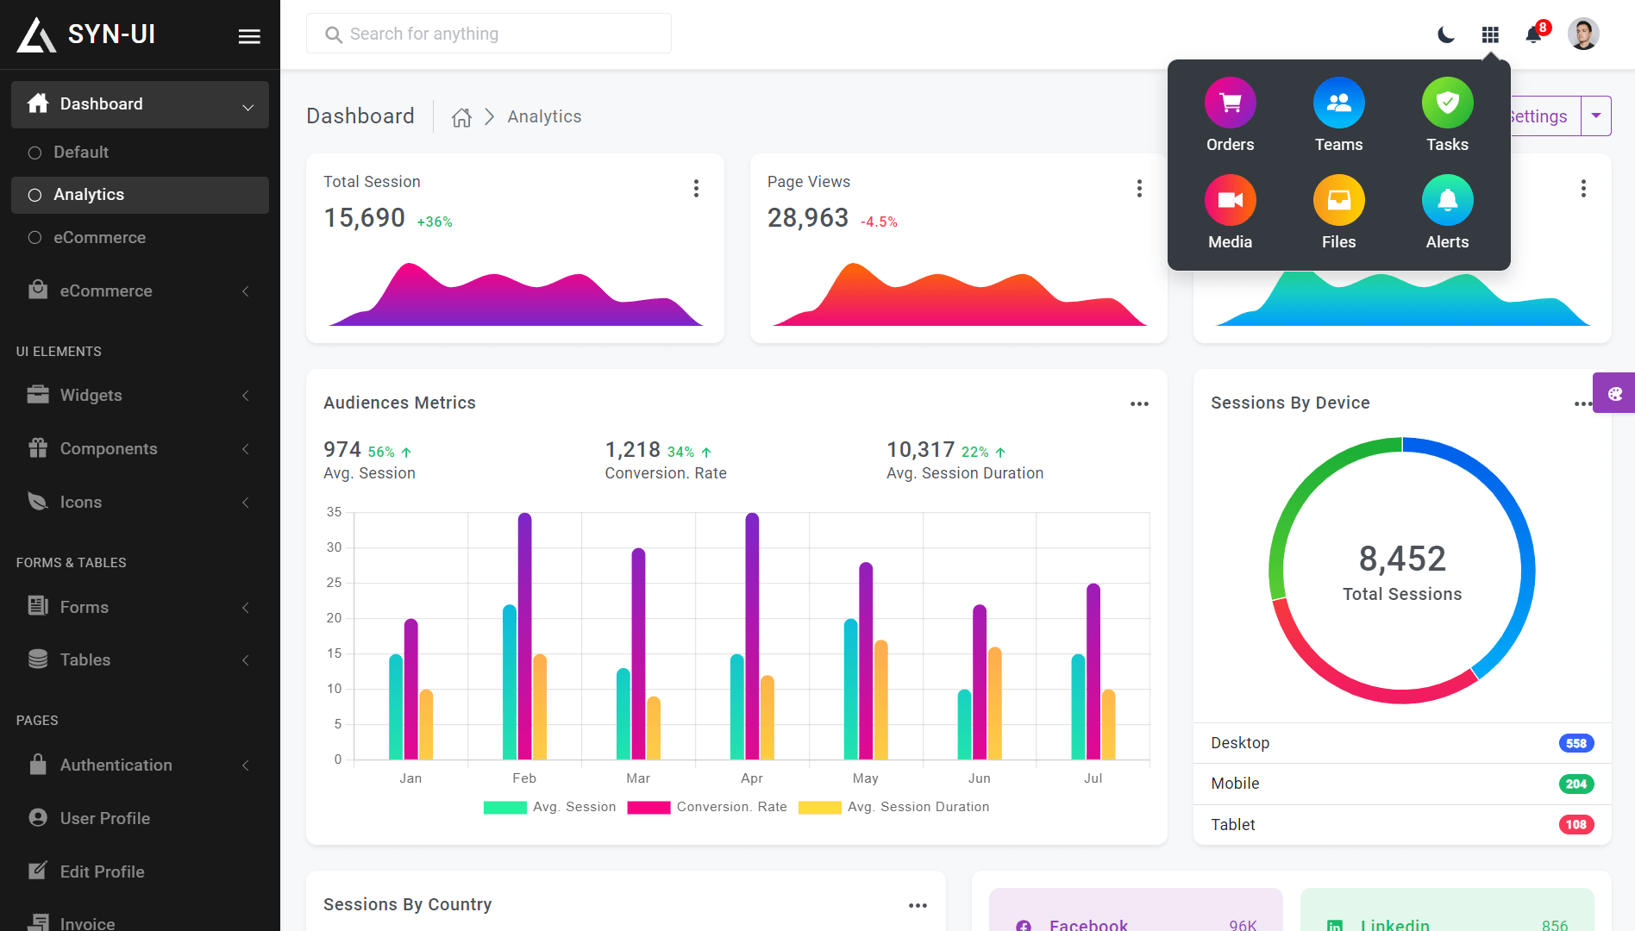The width and height of the screenshot is (1635, 931).
Task: Open the Teams app shortcut
Action: point(1338,116)
